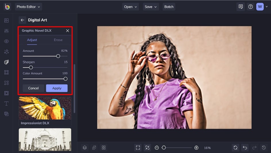Screen dimensions: 271x153
Task: Close the Graphic Novel DLX panel
Action: [x=67, y=31]
